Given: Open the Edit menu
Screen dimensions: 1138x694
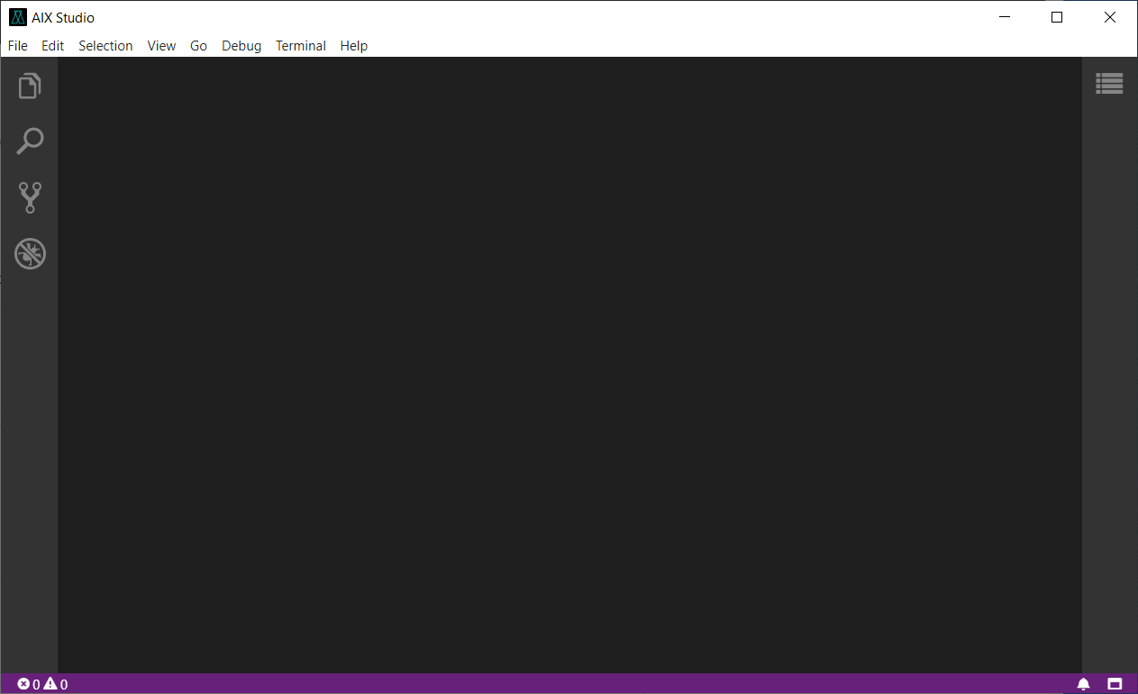Looking at the screenshot, I should point(53,46).
